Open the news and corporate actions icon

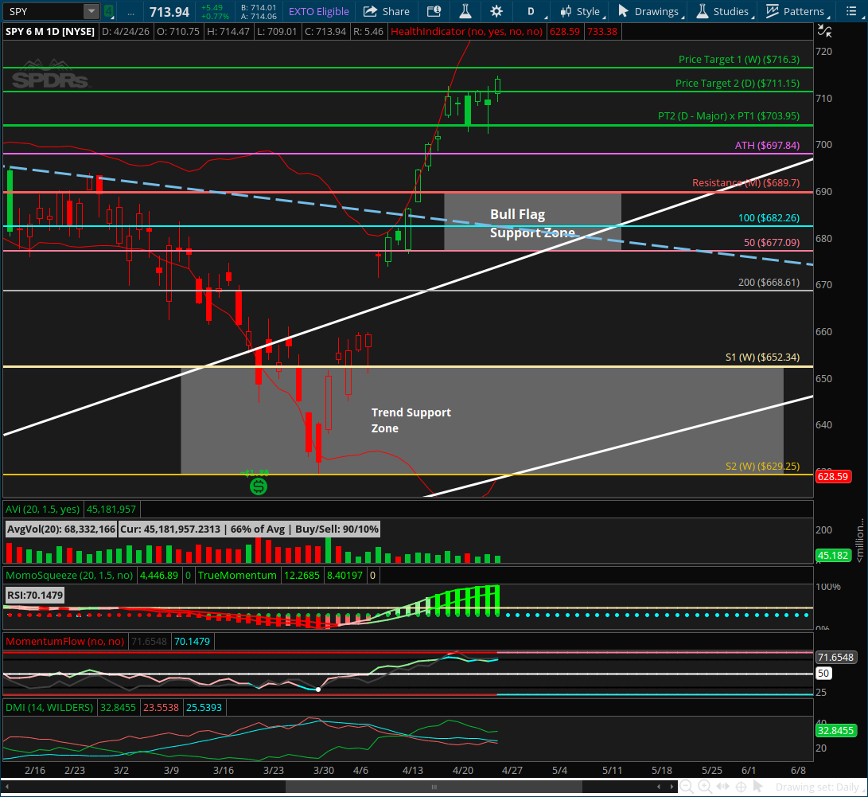tap(434, 11)
